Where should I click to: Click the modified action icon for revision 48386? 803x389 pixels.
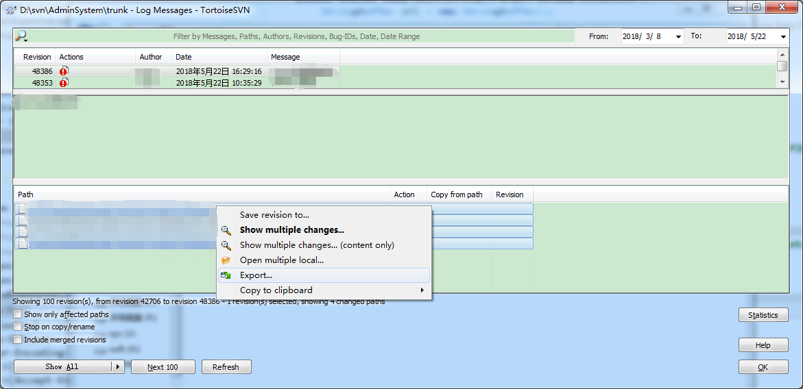[x=64, y=71]
